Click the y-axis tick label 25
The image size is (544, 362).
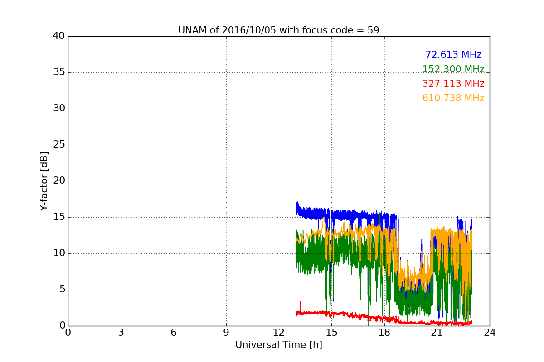click(59, 145)
